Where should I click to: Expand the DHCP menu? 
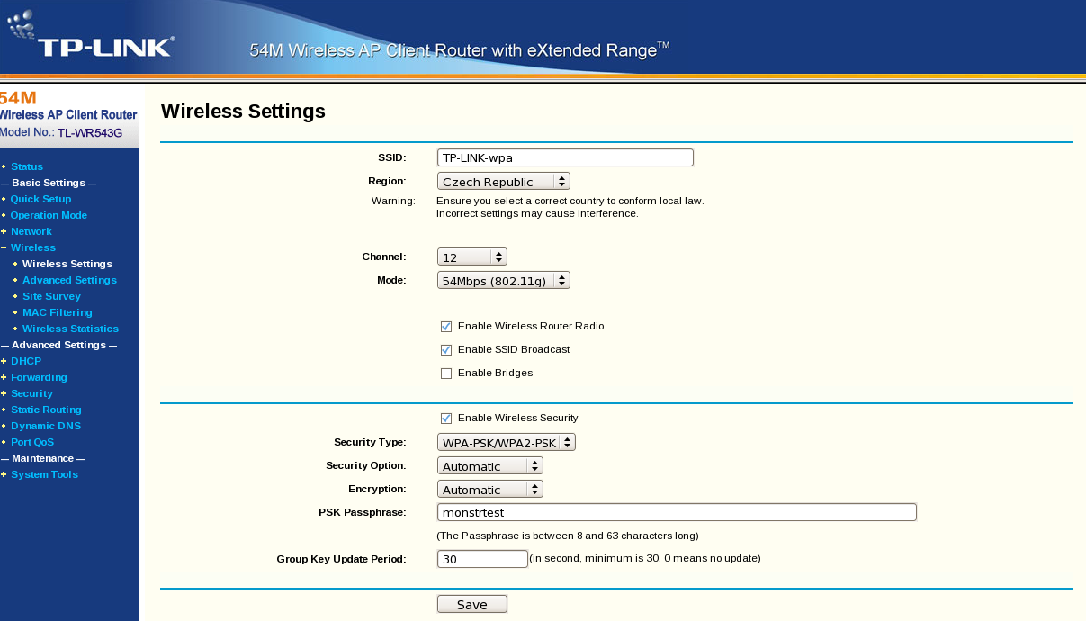click(x=26, y=361)
